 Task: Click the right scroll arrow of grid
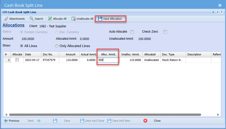[x=218, y=115]
